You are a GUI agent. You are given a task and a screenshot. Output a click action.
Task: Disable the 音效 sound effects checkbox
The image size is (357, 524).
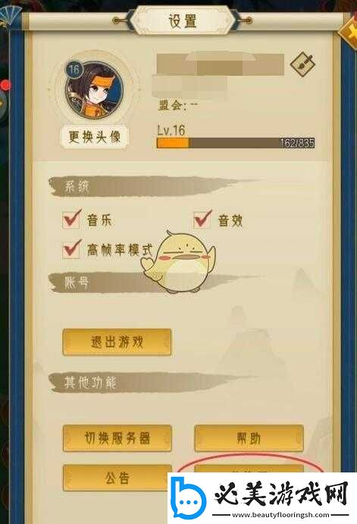[202, 220]
